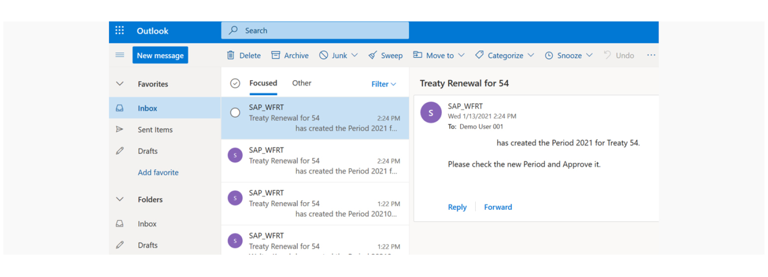Screen dimensions: 768x277
Task: Open email previewing 'Period 20210...'
Action: [x=315, y=204]
